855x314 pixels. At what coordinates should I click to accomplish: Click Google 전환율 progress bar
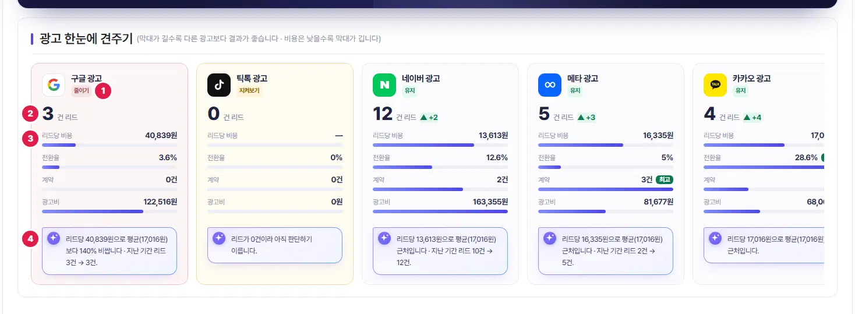pos(109,167)
